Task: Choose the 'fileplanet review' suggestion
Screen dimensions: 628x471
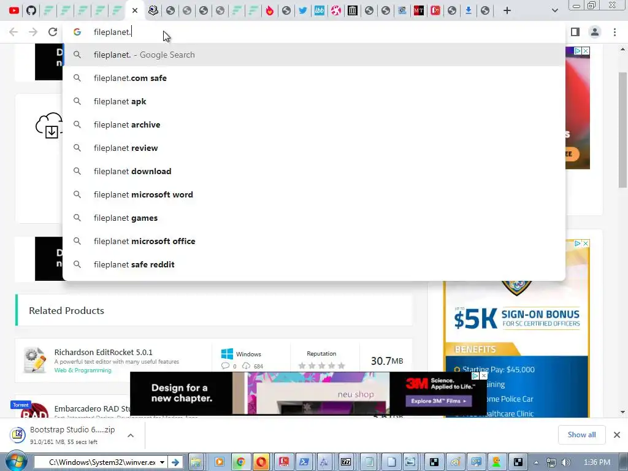Action: coord(314,148)
